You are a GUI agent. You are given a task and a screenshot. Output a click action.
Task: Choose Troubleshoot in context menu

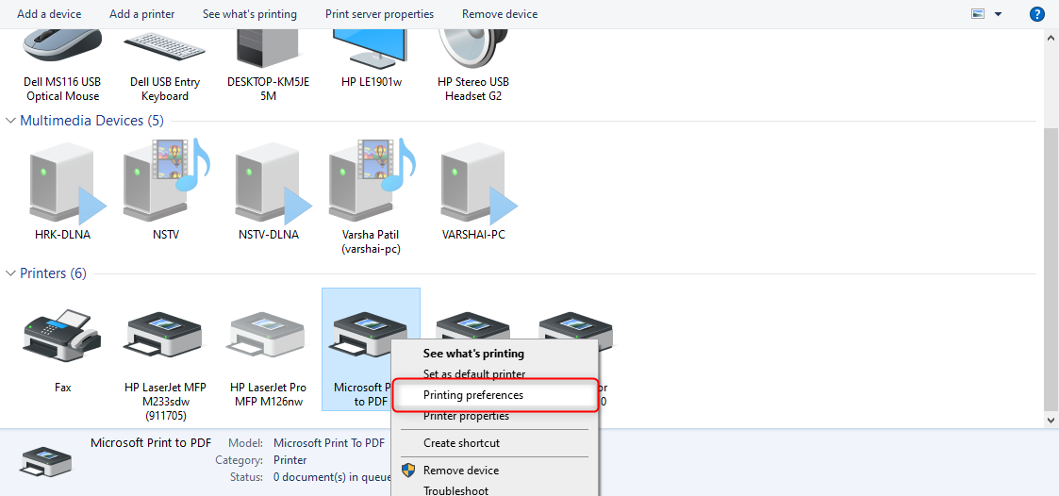(455, 490)
